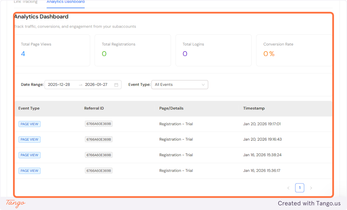This screenshot has width=347, height=210.
Task: Click Registration - Trial in 19:16:43 row
Action: pos(176,139)
